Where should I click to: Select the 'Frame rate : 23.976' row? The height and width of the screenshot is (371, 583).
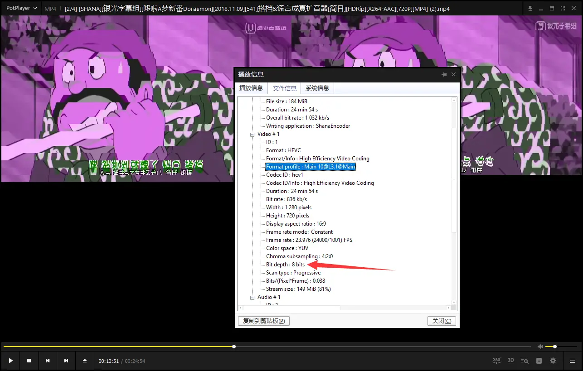coord(309,240)
